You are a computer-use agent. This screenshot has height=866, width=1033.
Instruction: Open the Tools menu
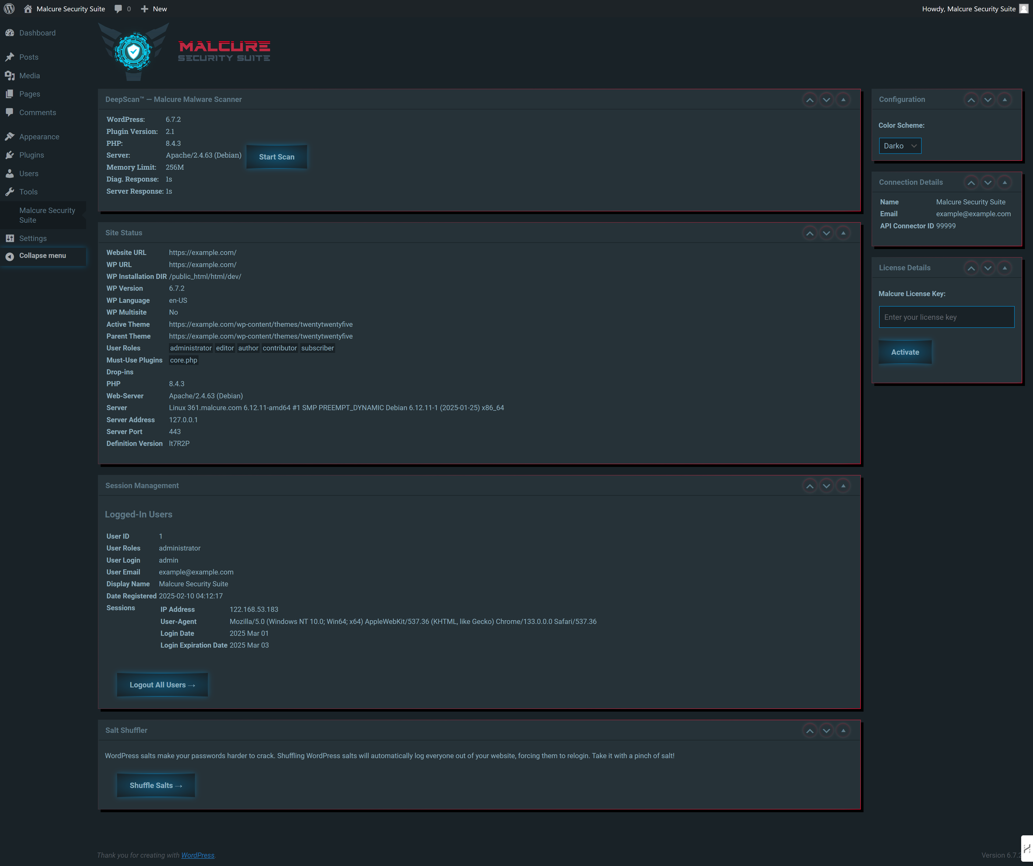[x=28, y=192]
